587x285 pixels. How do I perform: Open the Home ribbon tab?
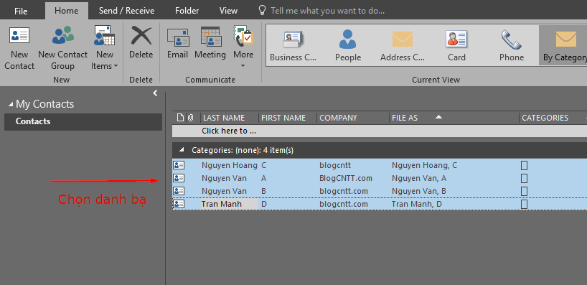click(67, 11)
